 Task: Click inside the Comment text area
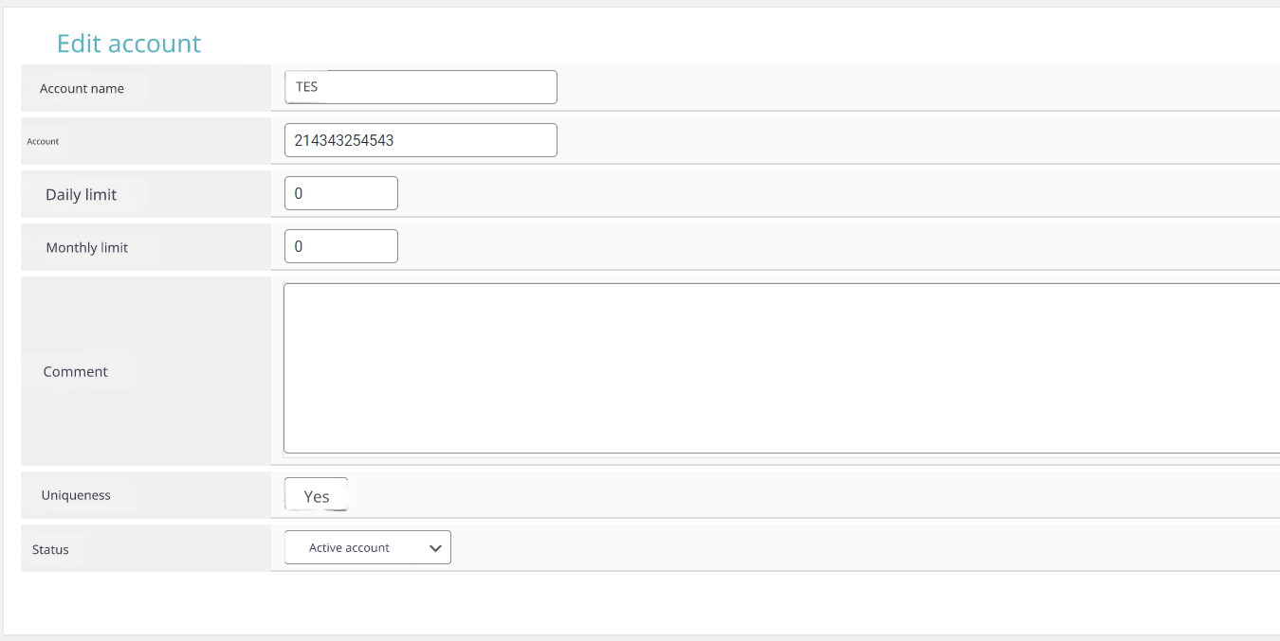[781, 368]
